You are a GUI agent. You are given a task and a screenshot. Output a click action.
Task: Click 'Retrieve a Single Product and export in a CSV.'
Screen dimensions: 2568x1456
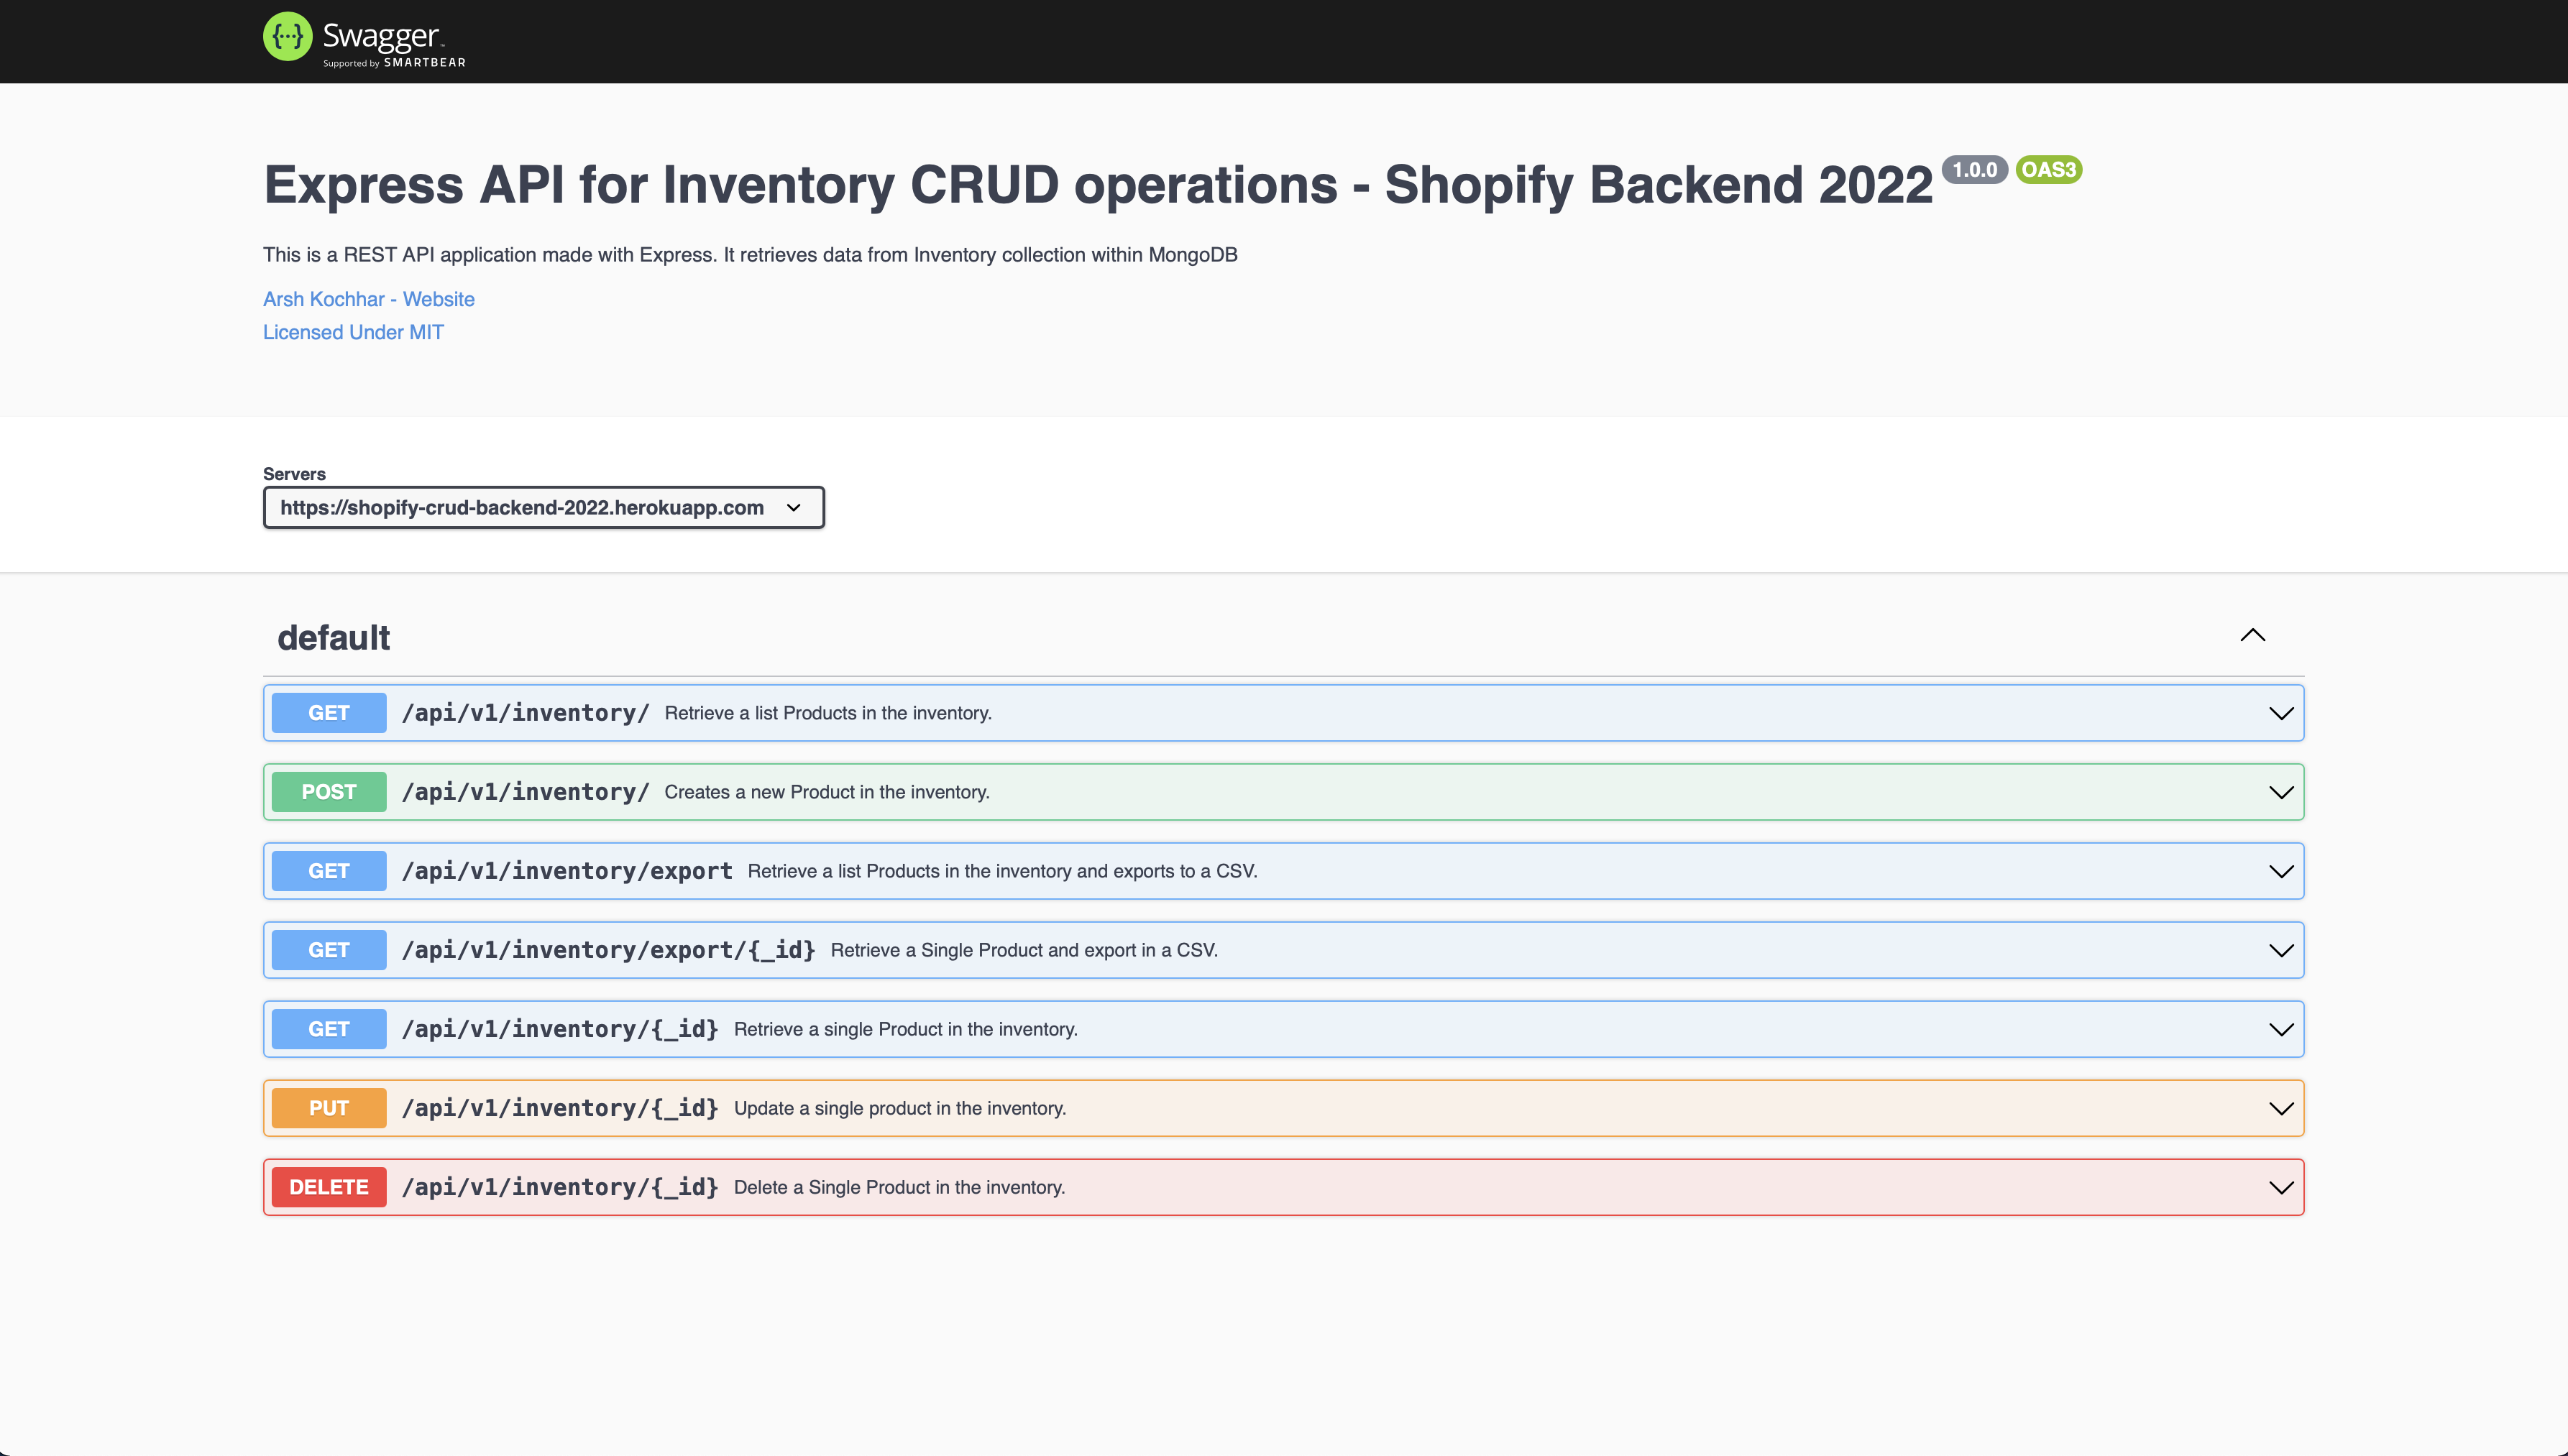click(x=1024, y=950)
